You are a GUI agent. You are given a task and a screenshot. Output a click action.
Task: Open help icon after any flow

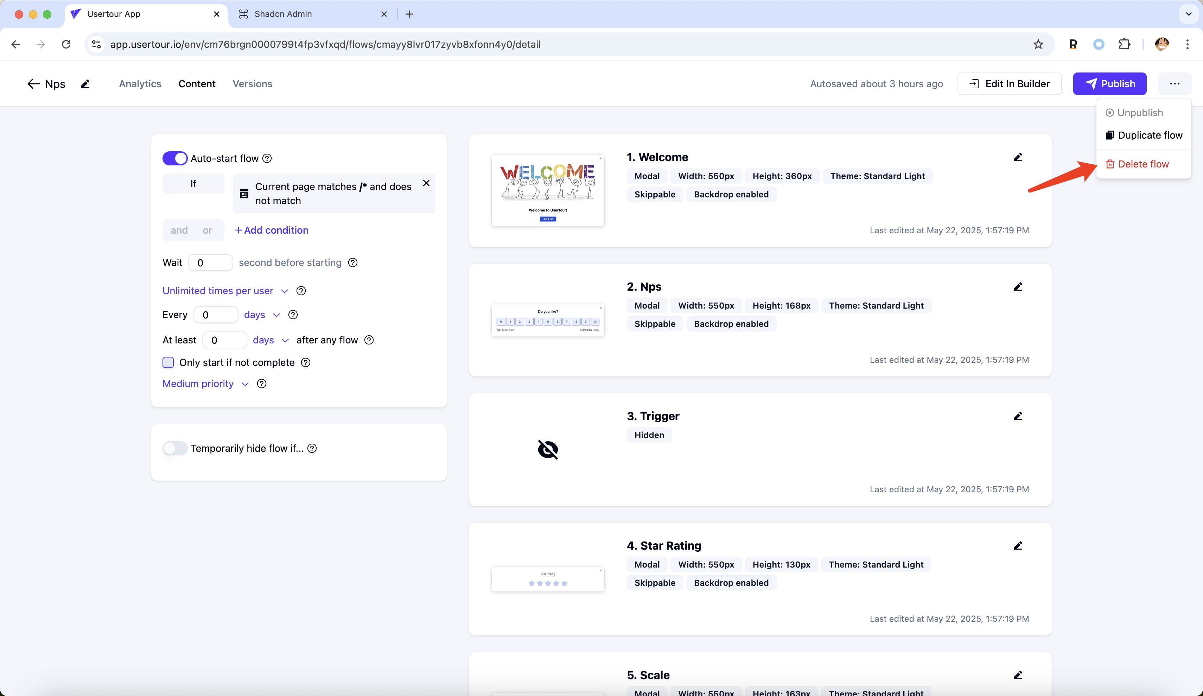click(x=369, y=340)
